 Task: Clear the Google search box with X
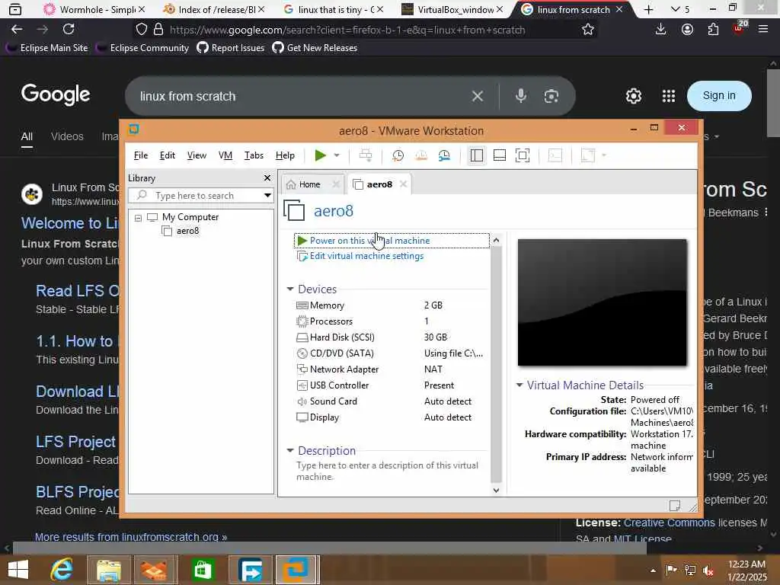[x=477, y=96]
